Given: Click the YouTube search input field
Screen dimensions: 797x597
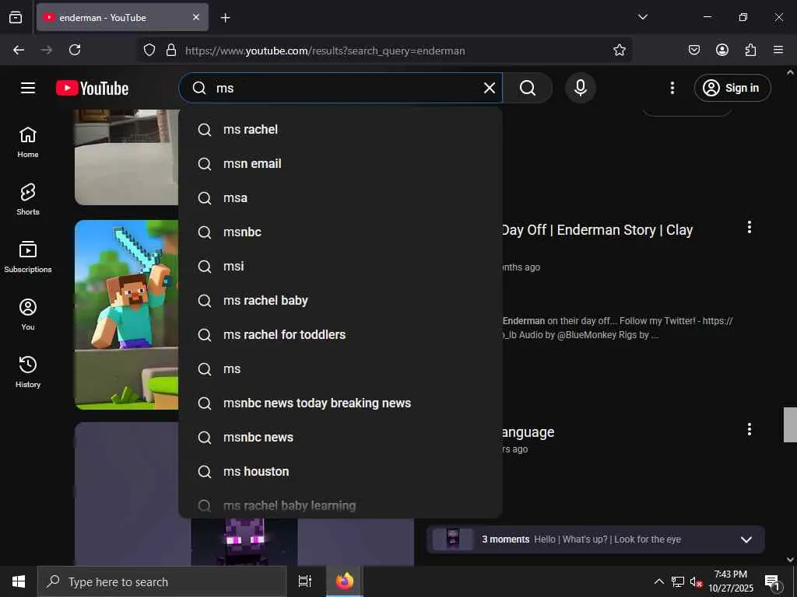Looking at the screenshot, I should [x=342, y=88].
